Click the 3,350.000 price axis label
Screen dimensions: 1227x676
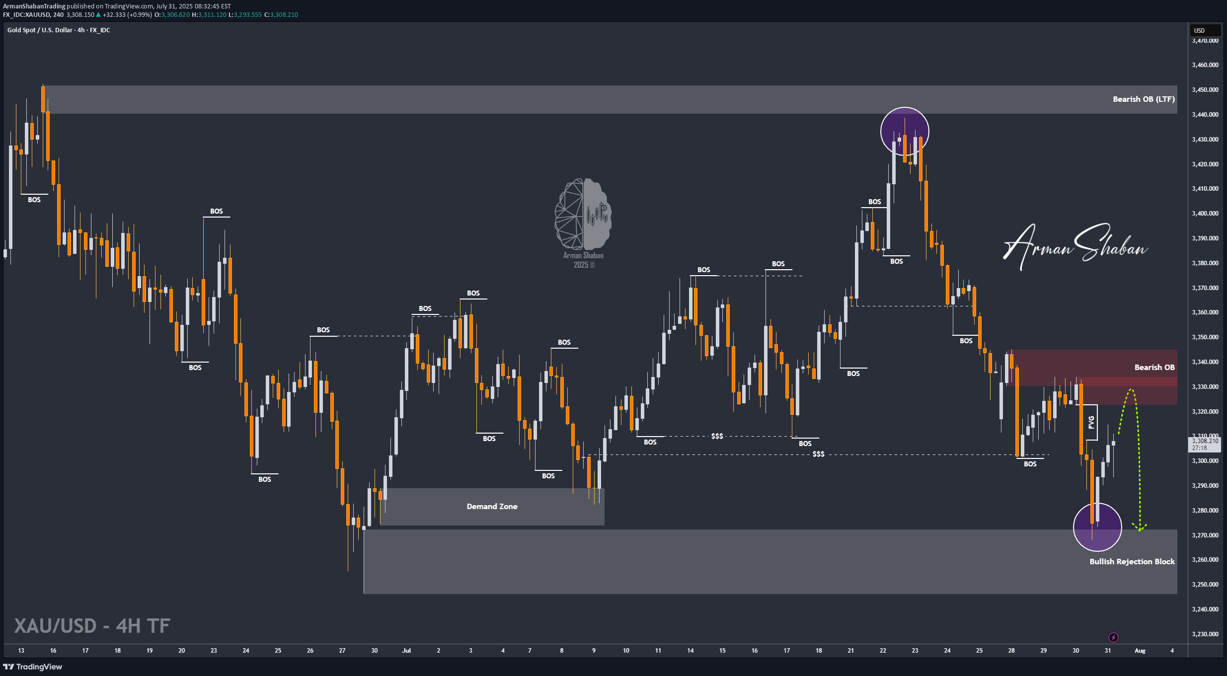point(1205,337)
